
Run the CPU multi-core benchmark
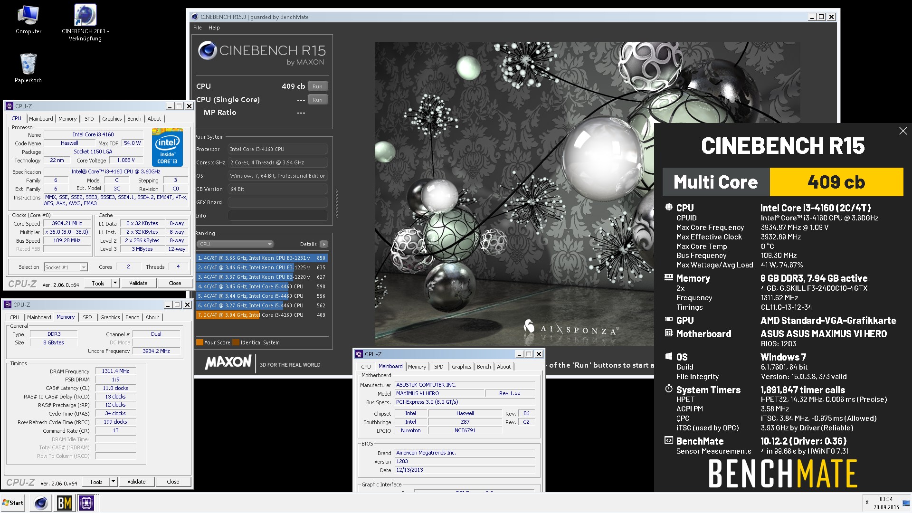pyautogui.click(x=317, y=86)
